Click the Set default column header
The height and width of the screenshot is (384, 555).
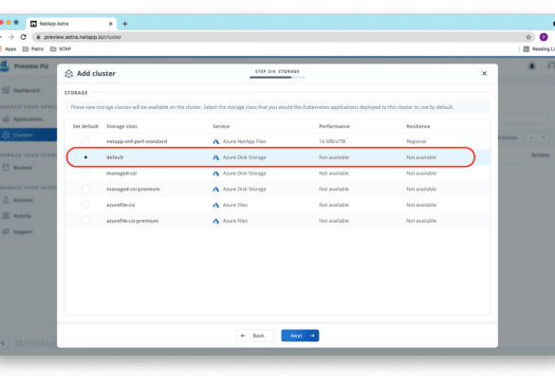coord(85,126)
